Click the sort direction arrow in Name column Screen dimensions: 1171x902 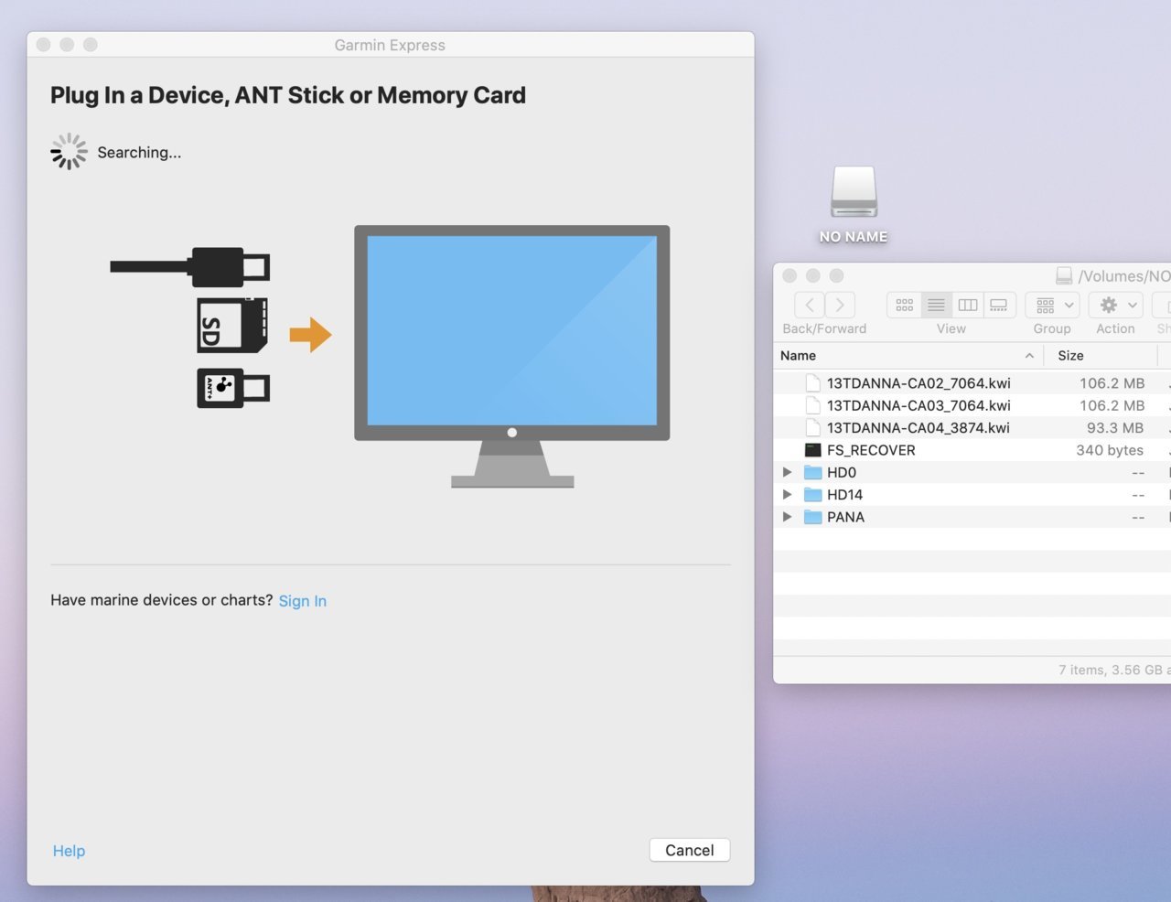point(1029,355)
